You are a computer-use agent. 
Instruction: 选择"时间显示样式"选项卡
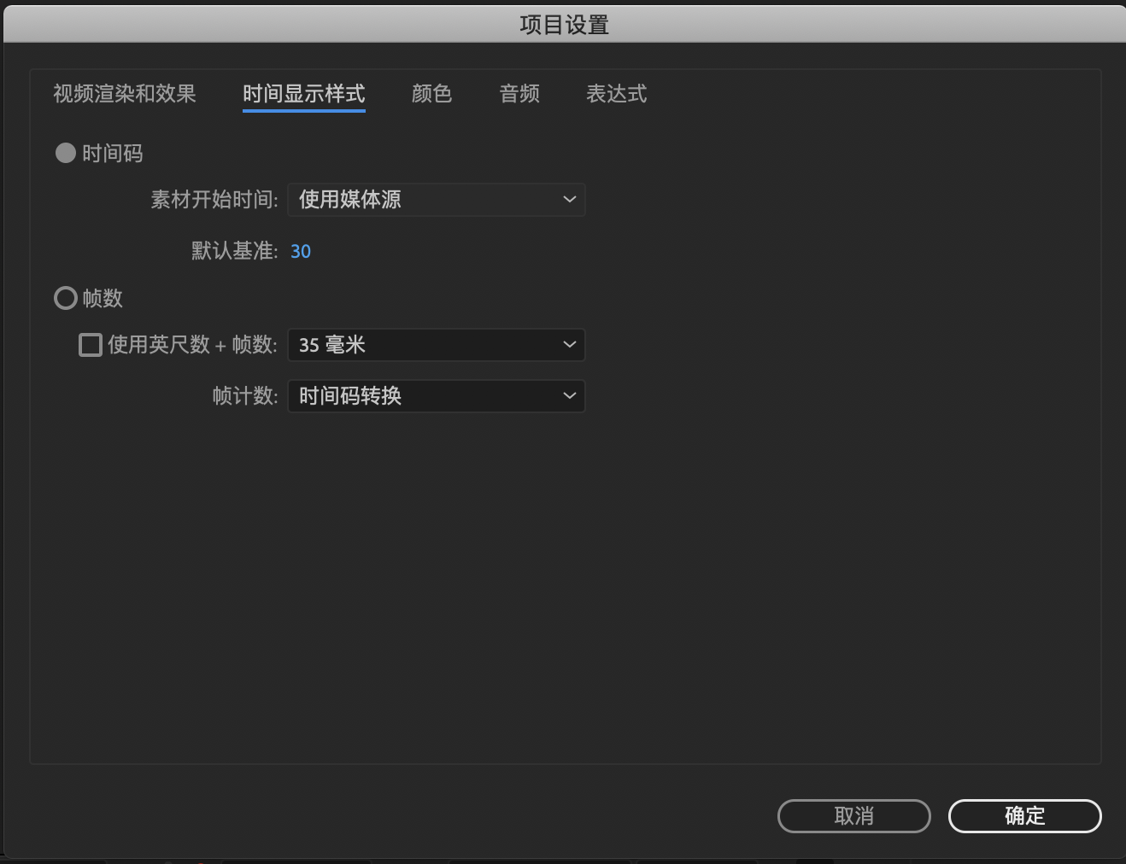coord(303,94)
